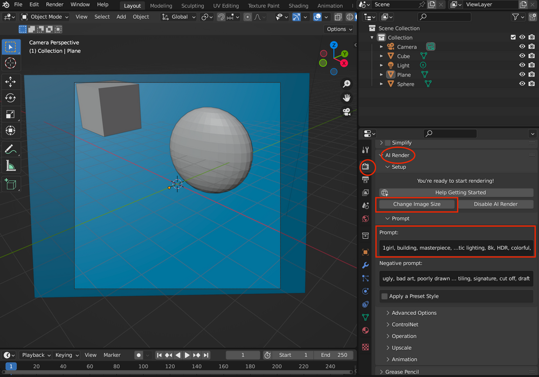Open the Object properties tab
Viewport: 539px width, 377px height.
pyautogui.click(x=365, y=252)
